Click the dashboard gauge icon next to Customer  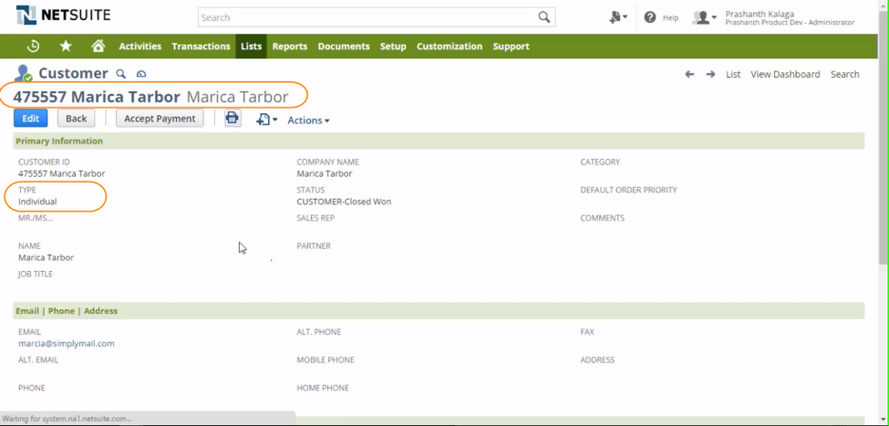pyautogui.click(x=141, y=74)
